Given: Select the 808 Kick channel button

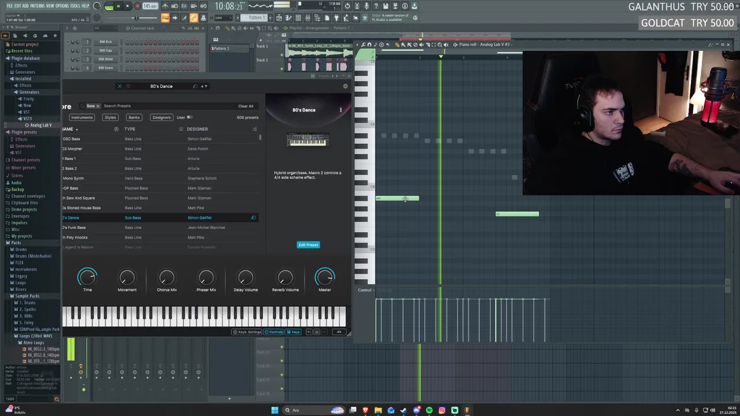Looking at the screenshot, I should [x=105, y=42].
